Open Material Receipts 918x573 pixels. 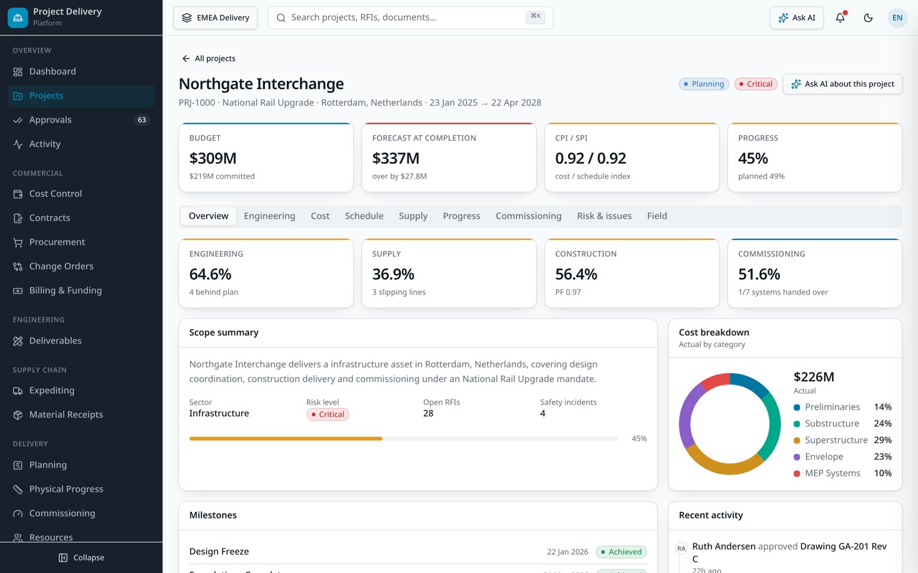coord(81,414)
